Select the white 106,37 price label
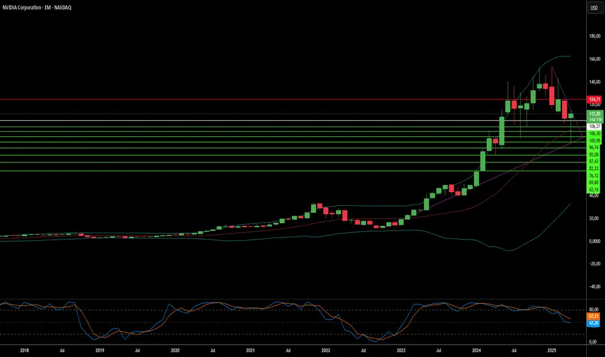The width and height of the screenshot is (605, 357). (x=594, y=127)
